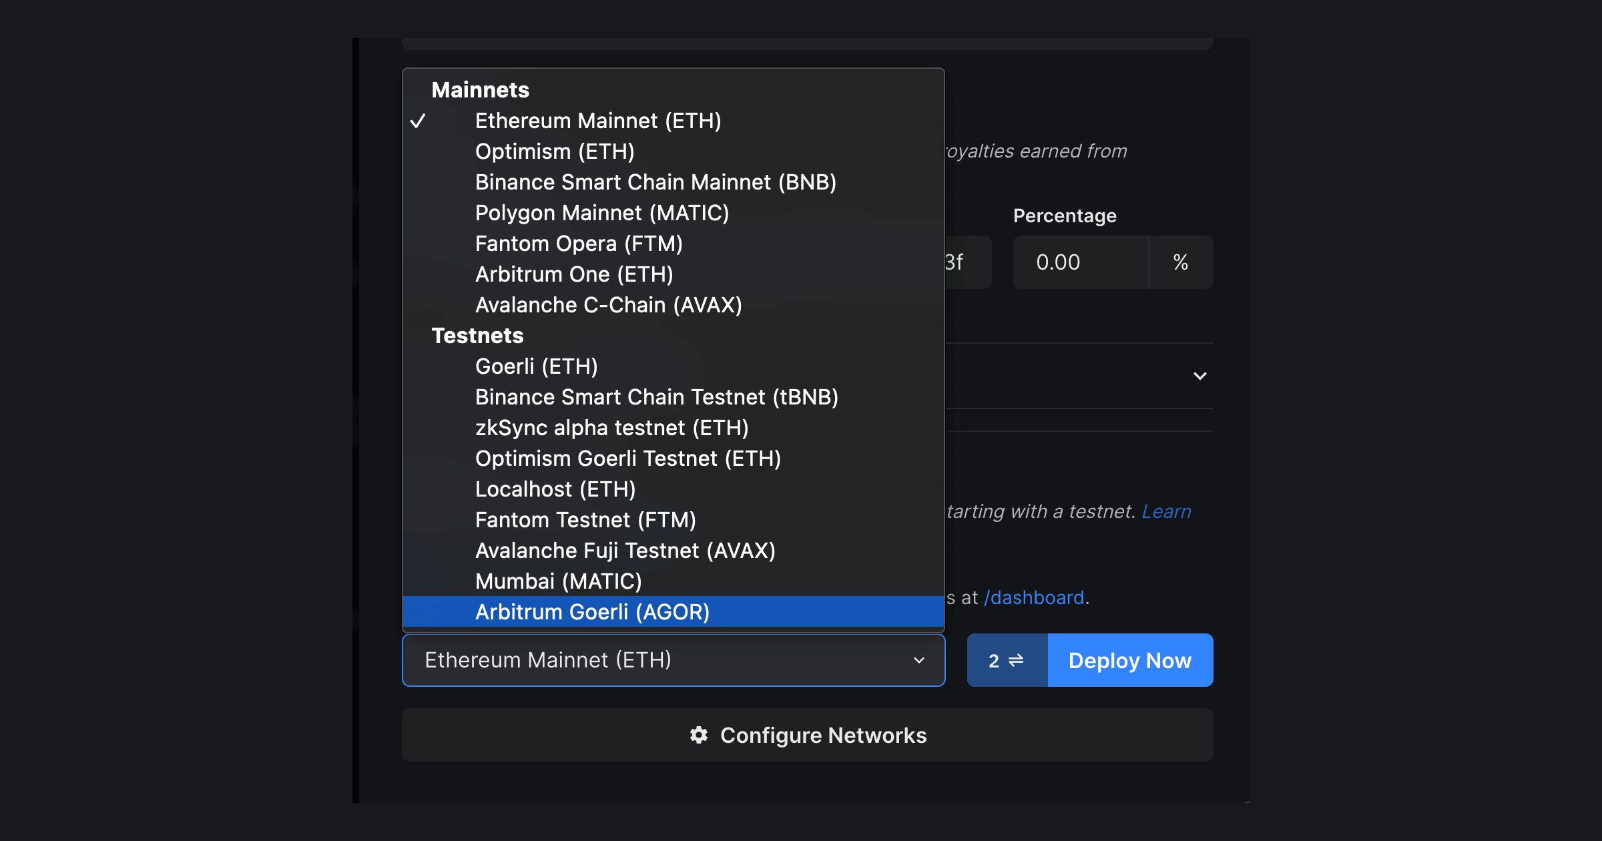The width and height of the screenshot is (1602, 841).
Task: Select Avalanche C-Chain (AVAX)
Action: click(x=608, y=305)
